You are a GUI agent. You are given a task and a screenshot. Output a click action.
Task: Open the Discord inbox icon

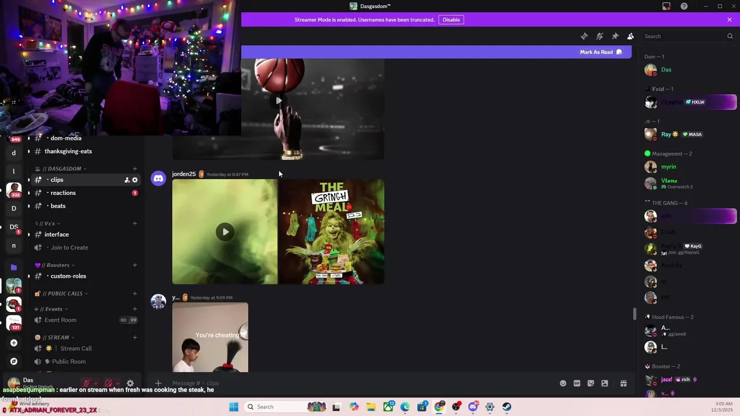click(667, 6)
